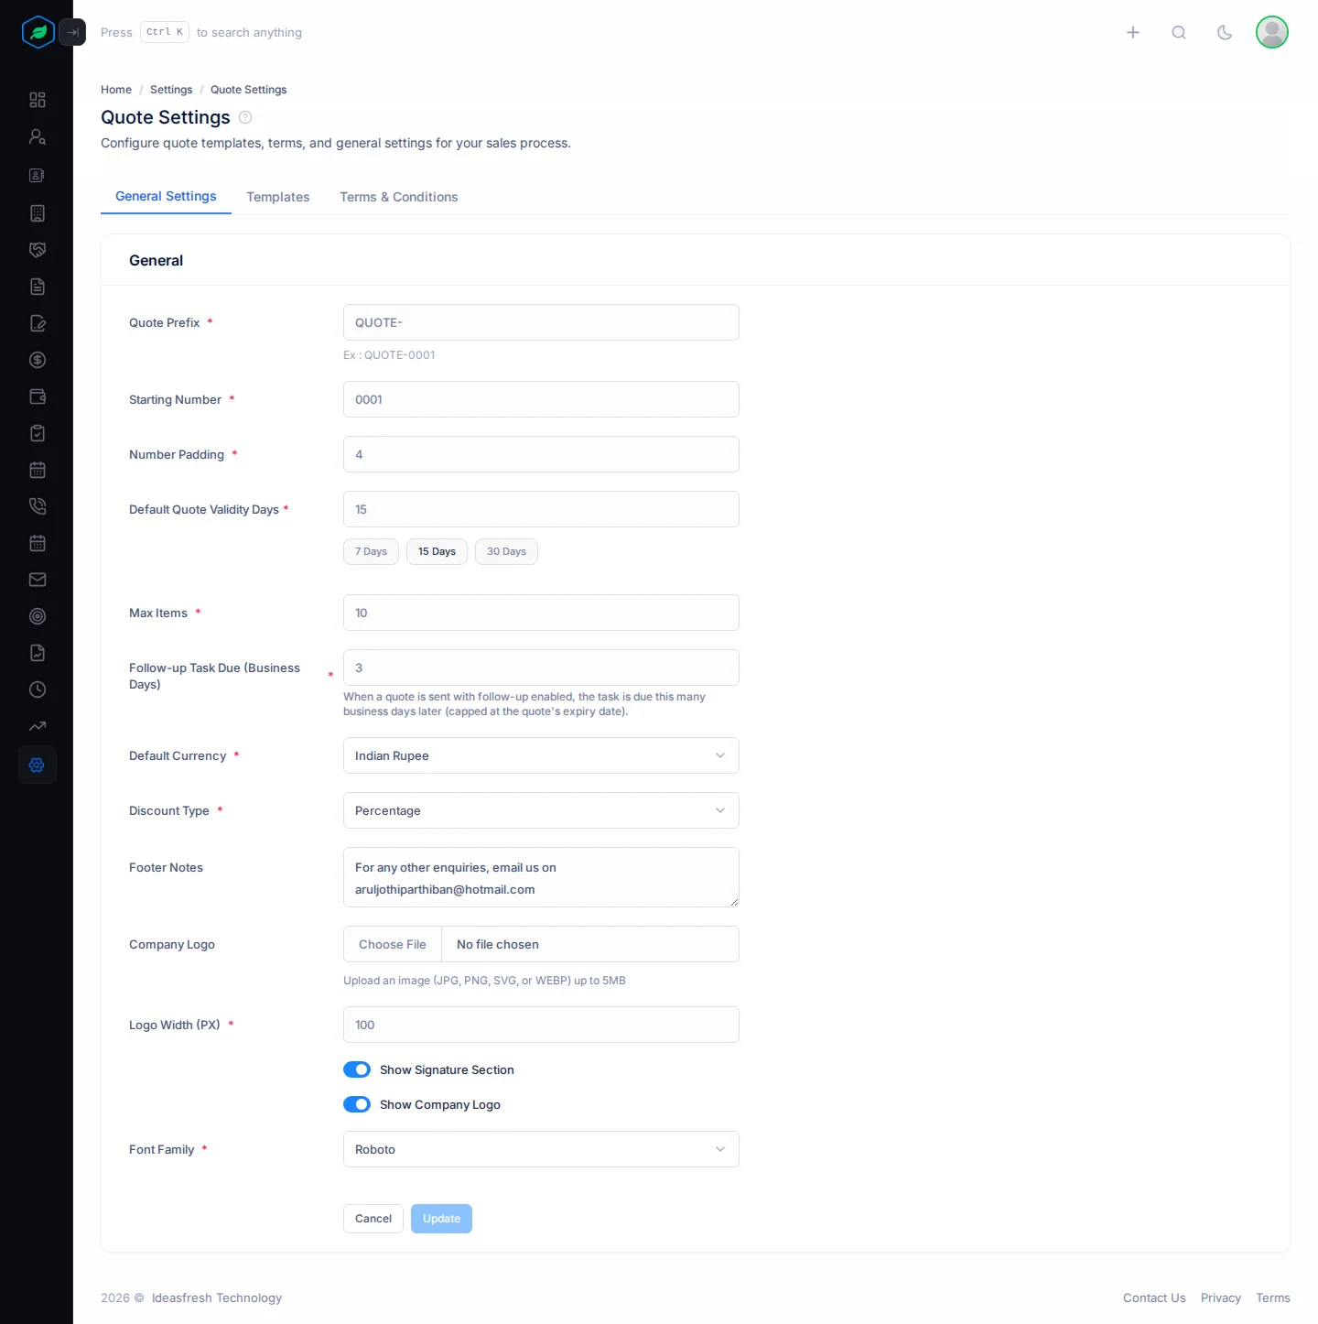Screen dimensions: 1318x1324
Task: Focus the Starting Number input field
Action: tap(541, 399)
